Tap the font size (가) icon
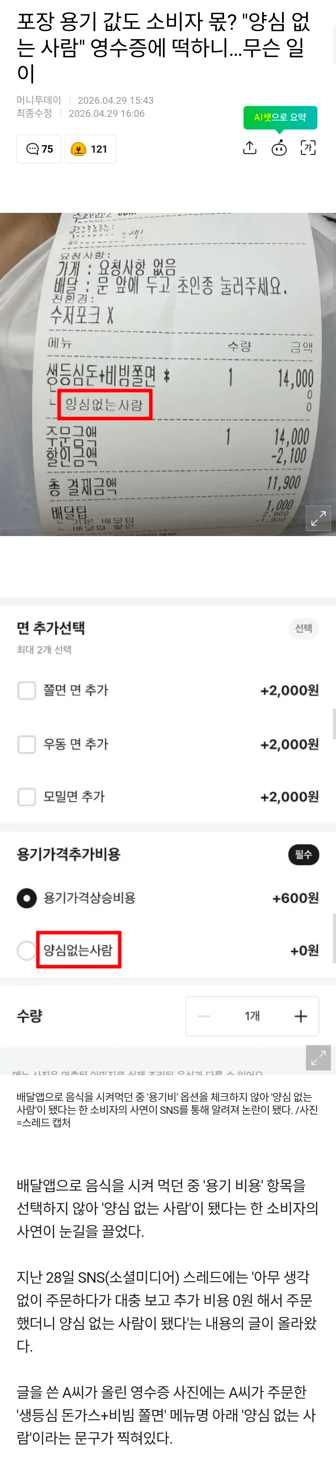This screenshot has height=1457, width=336. tap(308, 148)
